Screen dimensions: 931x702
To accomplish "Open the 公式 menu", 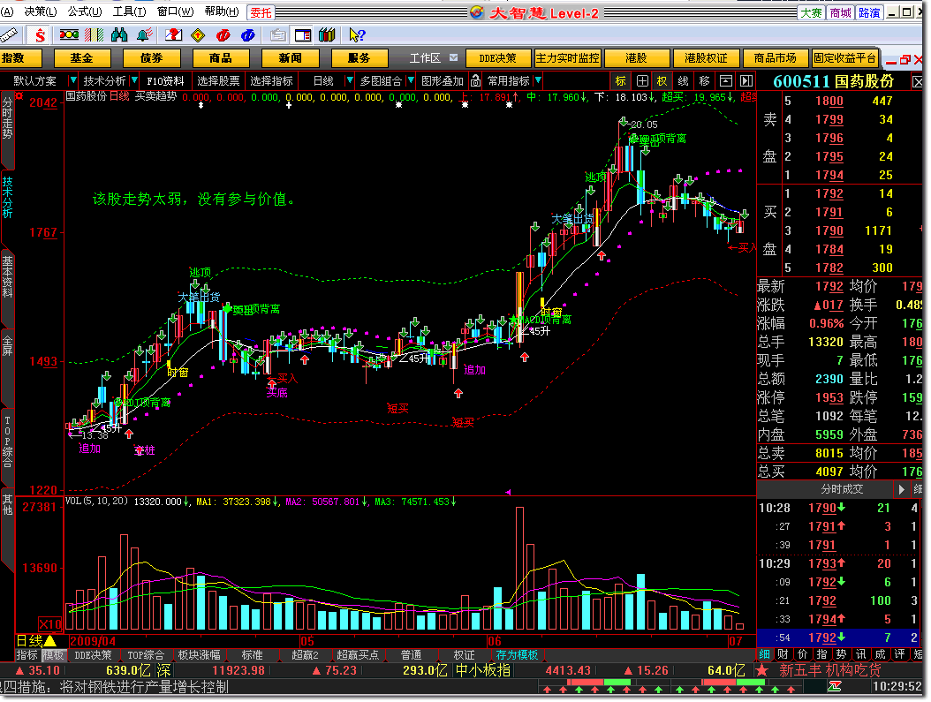I will pyautogui.click(x=84, y=11).
